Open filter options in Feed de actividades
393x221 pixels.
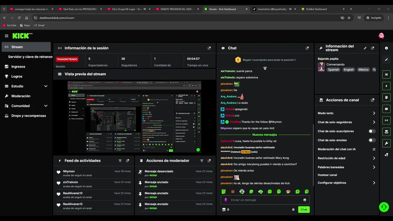[120, 161]
